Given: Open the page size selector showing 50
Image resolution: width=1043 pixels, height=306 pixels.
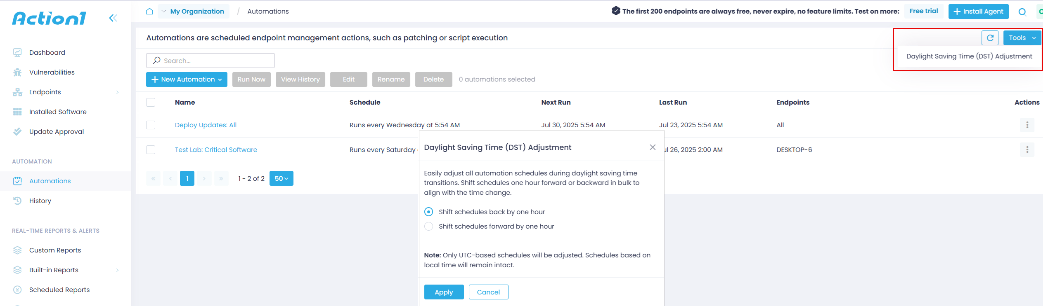Looking at the screenshot, I should [x=281, y=178].
